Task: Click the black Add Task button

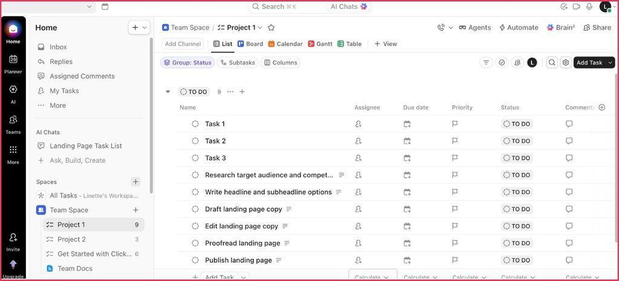Action: (x=589, y=63)
